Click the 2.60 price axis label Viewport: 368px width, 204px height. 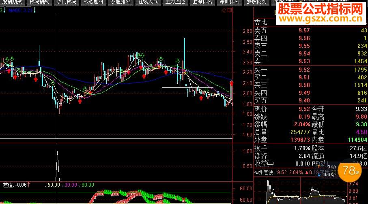[247, 31]
